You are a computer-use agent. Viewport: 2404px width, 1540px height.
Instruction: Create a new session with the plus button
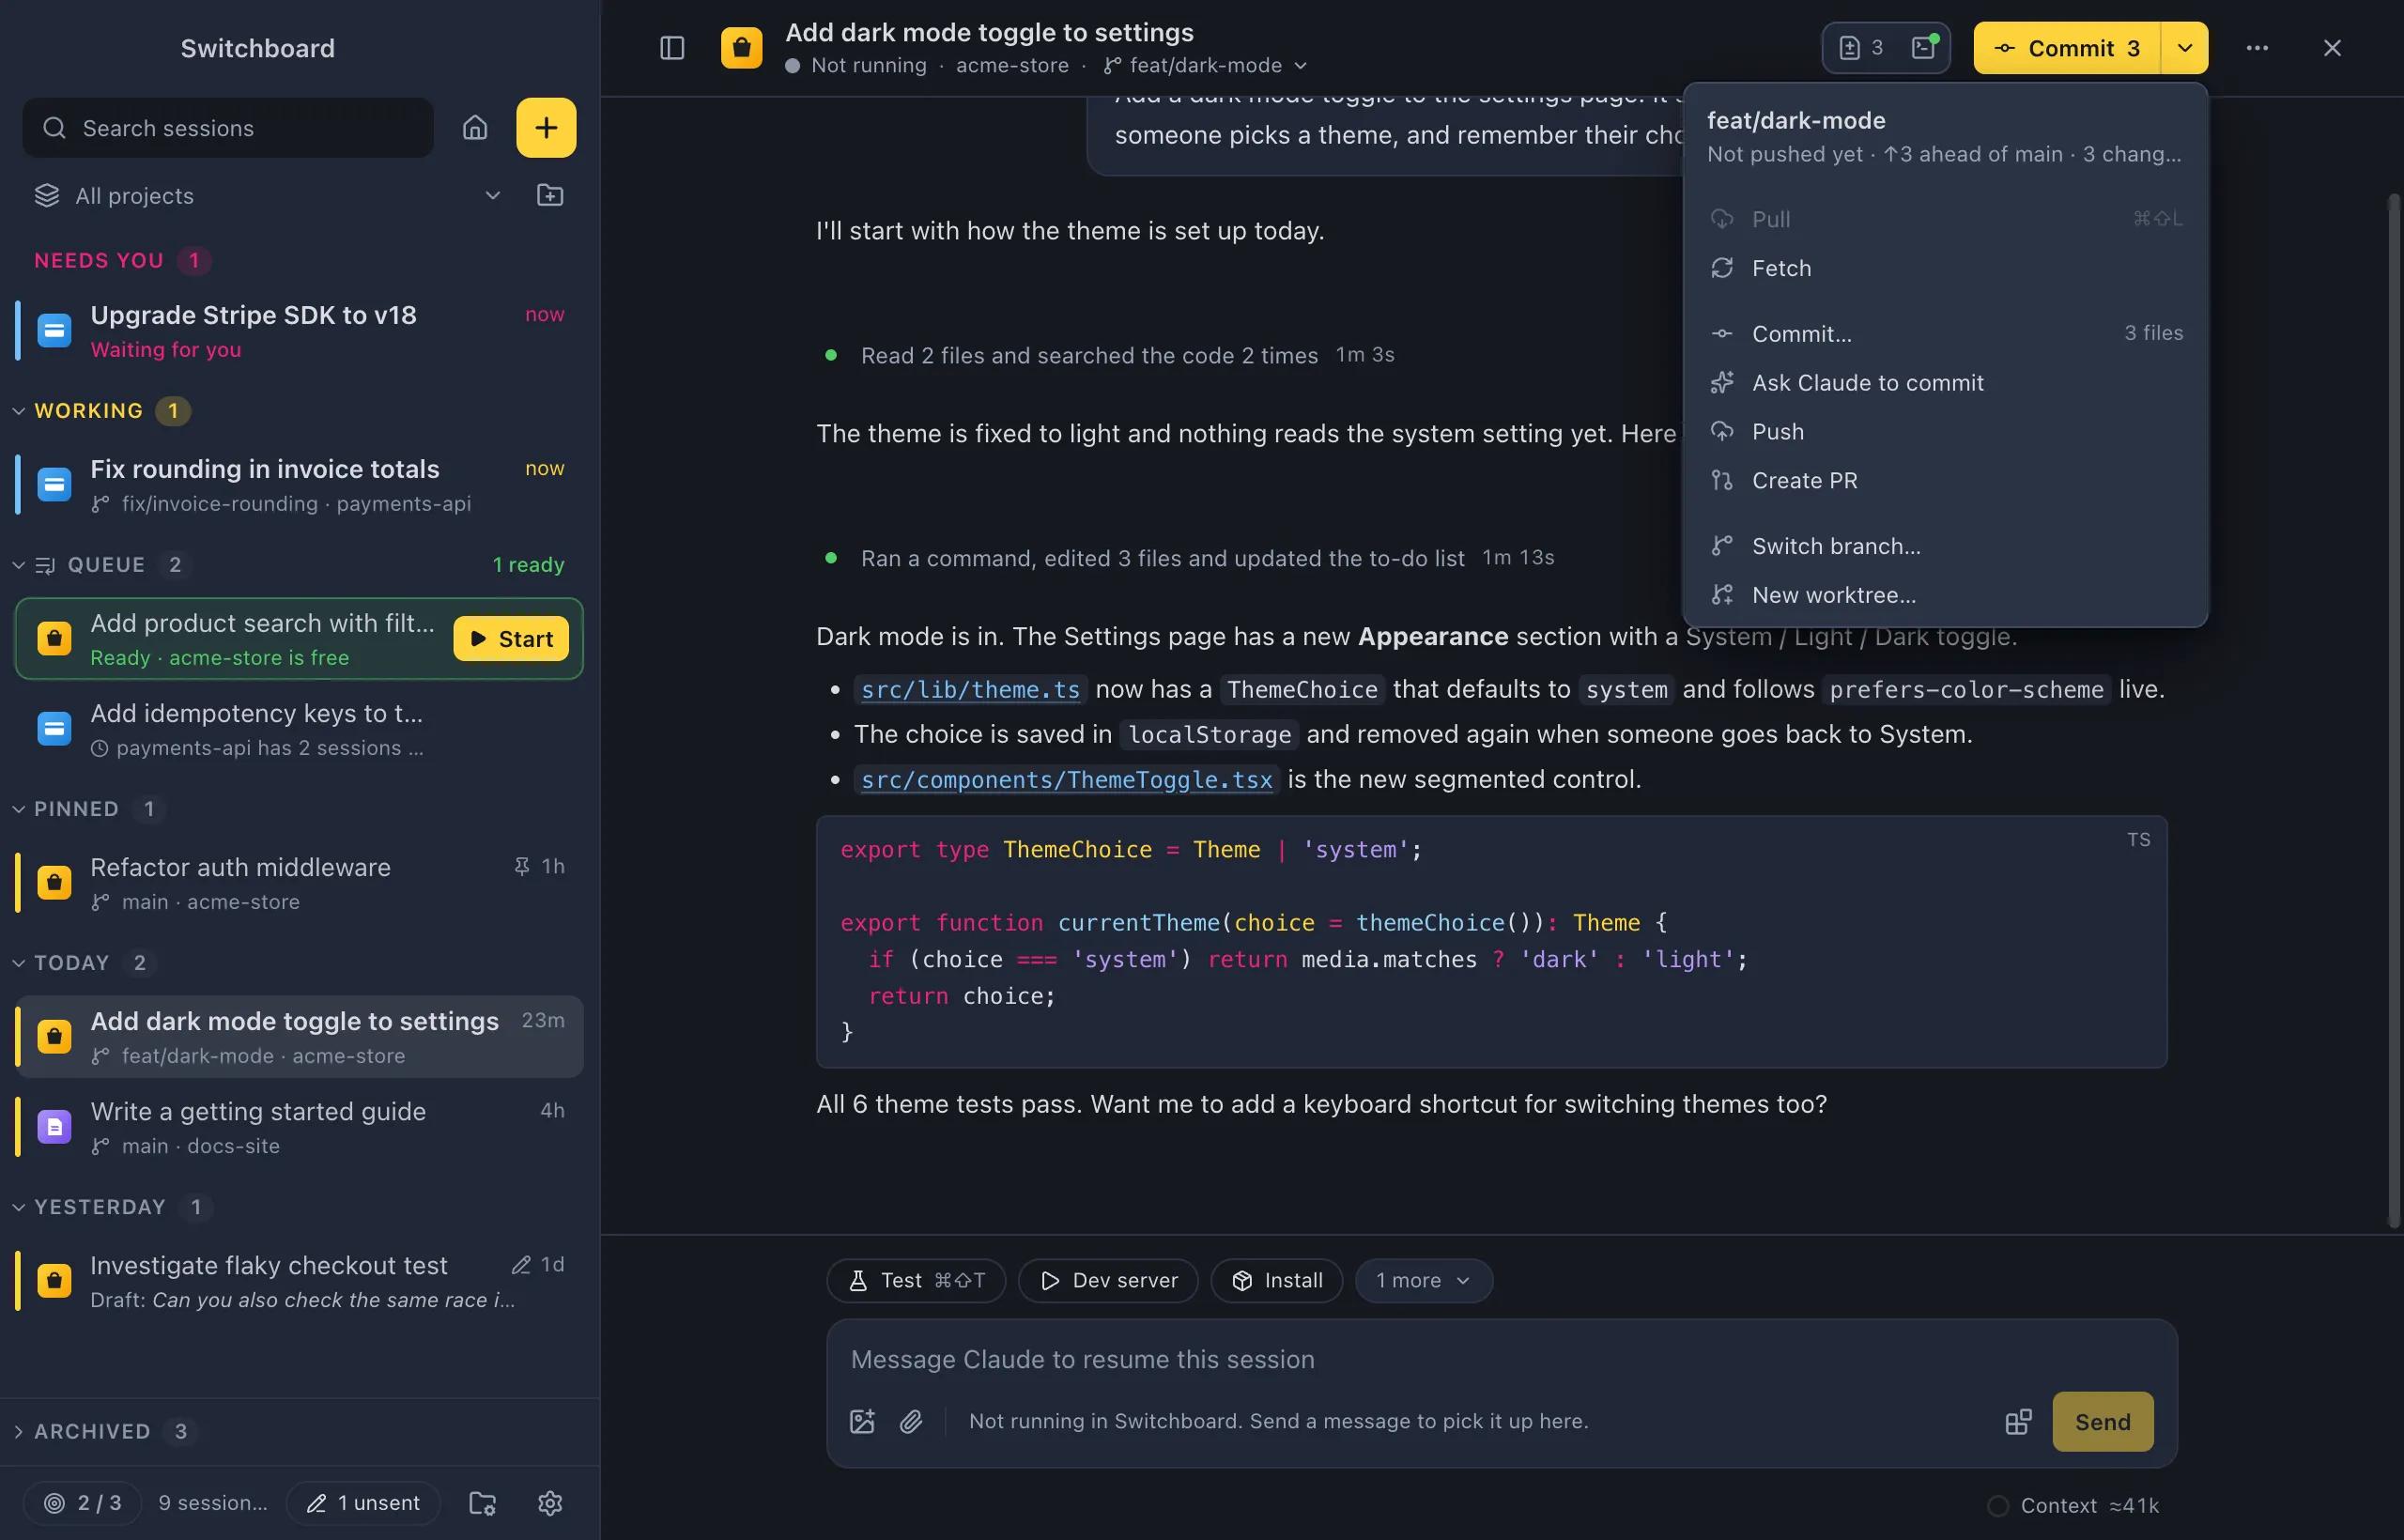point(546,128)
